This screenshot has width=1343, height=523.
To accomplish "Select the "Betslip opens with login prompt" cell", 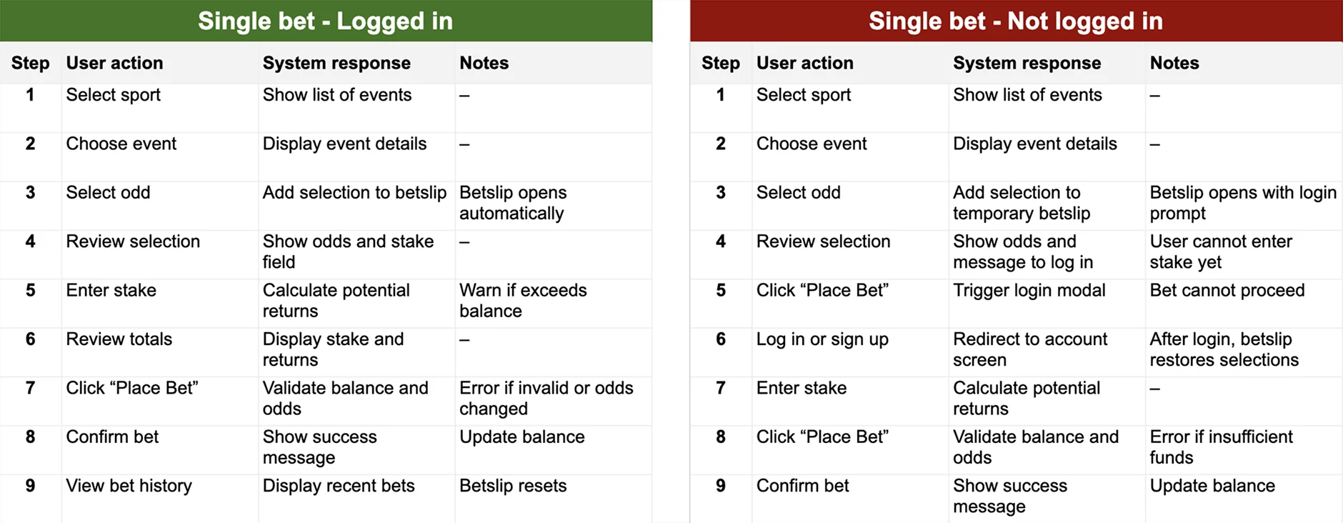I will point(1242,203).
